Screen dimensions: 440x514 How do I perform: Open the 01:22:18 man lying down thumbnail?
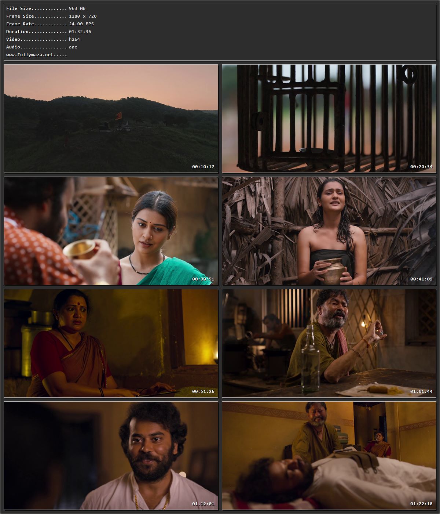[329, 456]
